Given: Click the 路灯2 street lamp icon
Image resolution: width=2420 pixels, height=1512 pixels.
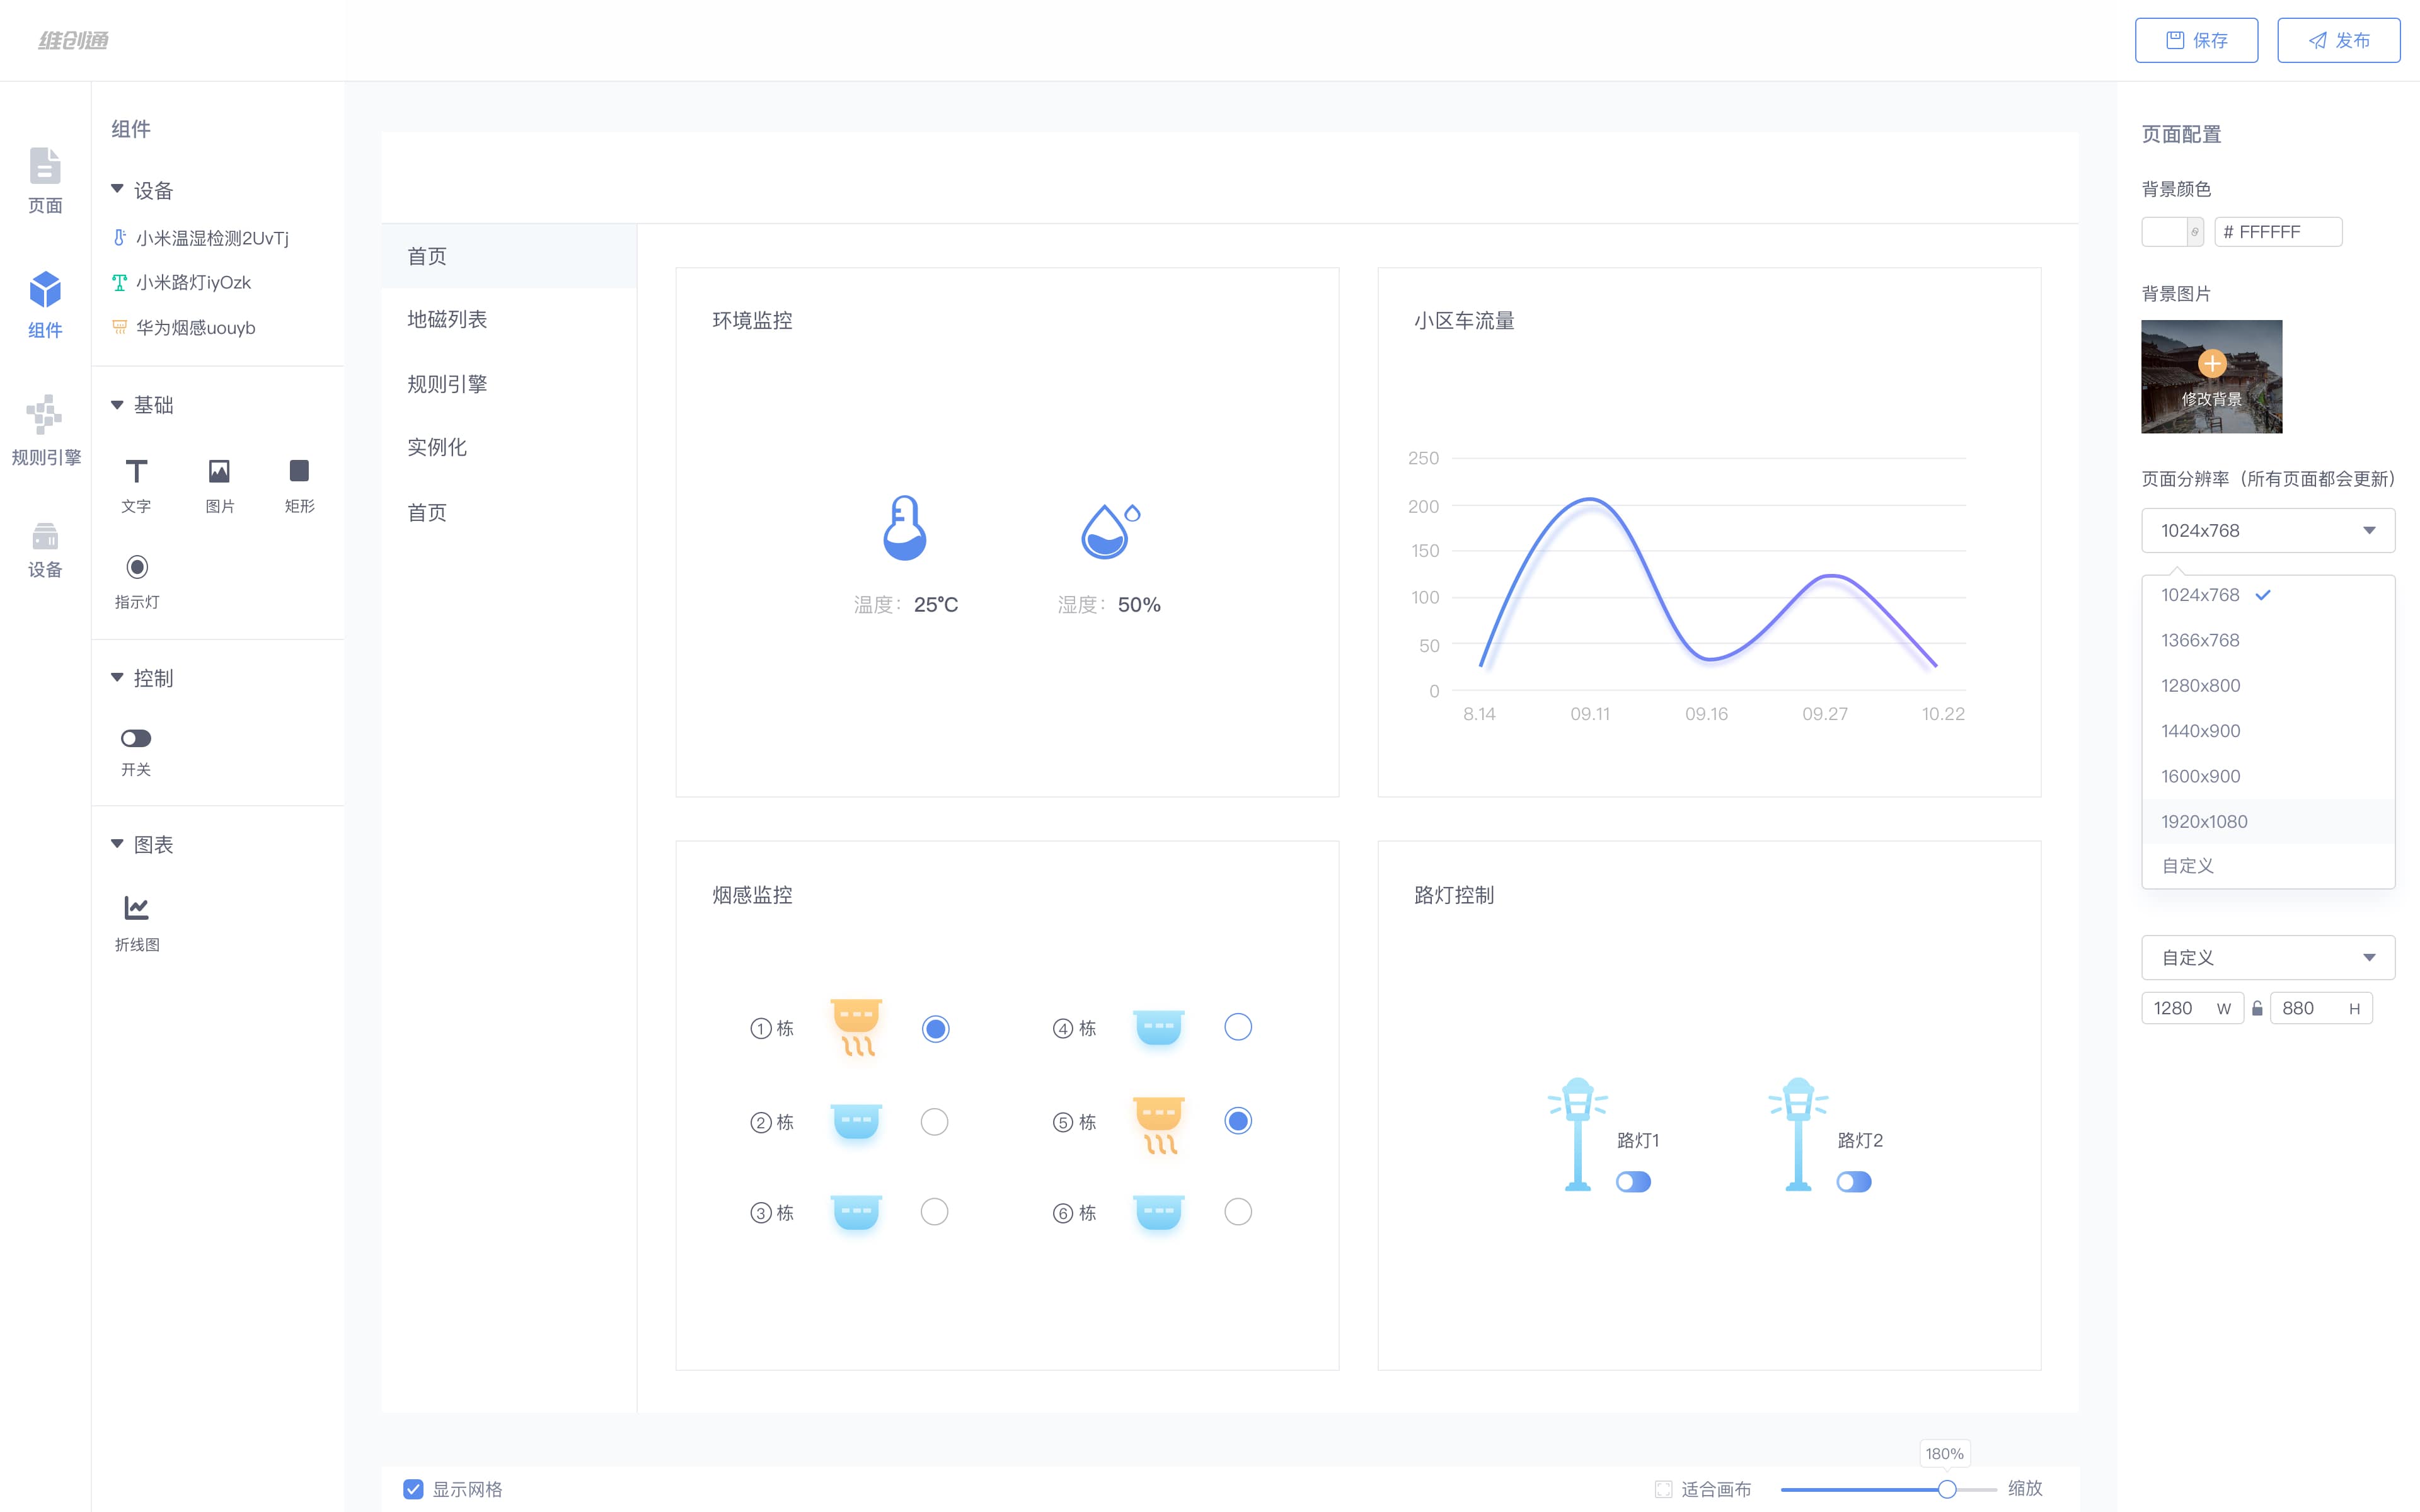Looking at the screenshot, I should pyautogui.click(x=1798, y=1134).
